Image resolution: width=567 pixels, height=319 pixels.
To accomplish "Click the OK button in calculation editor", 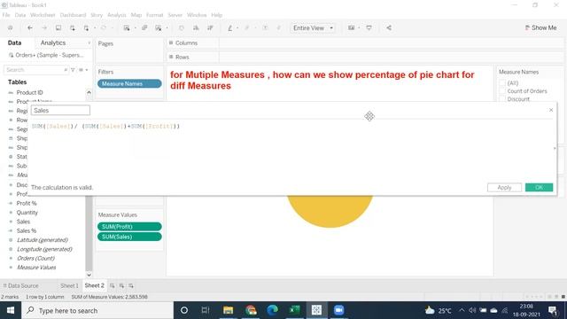I will pyautogui.click(x=539, y=187).
